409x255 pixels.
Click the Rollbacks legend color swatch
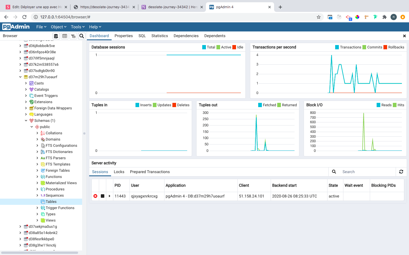coord(385,47)
